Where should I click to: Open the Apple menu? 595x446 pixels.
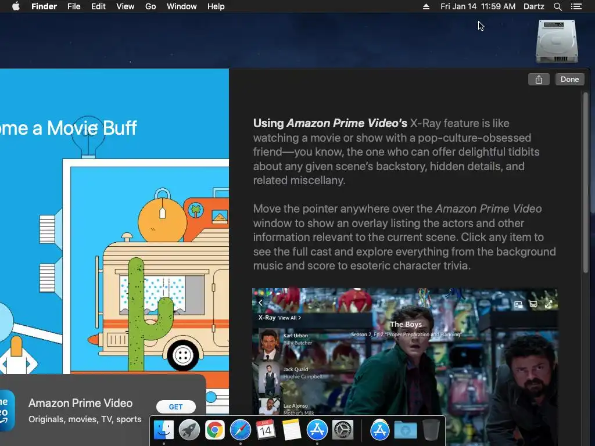[x=16, y=6]
